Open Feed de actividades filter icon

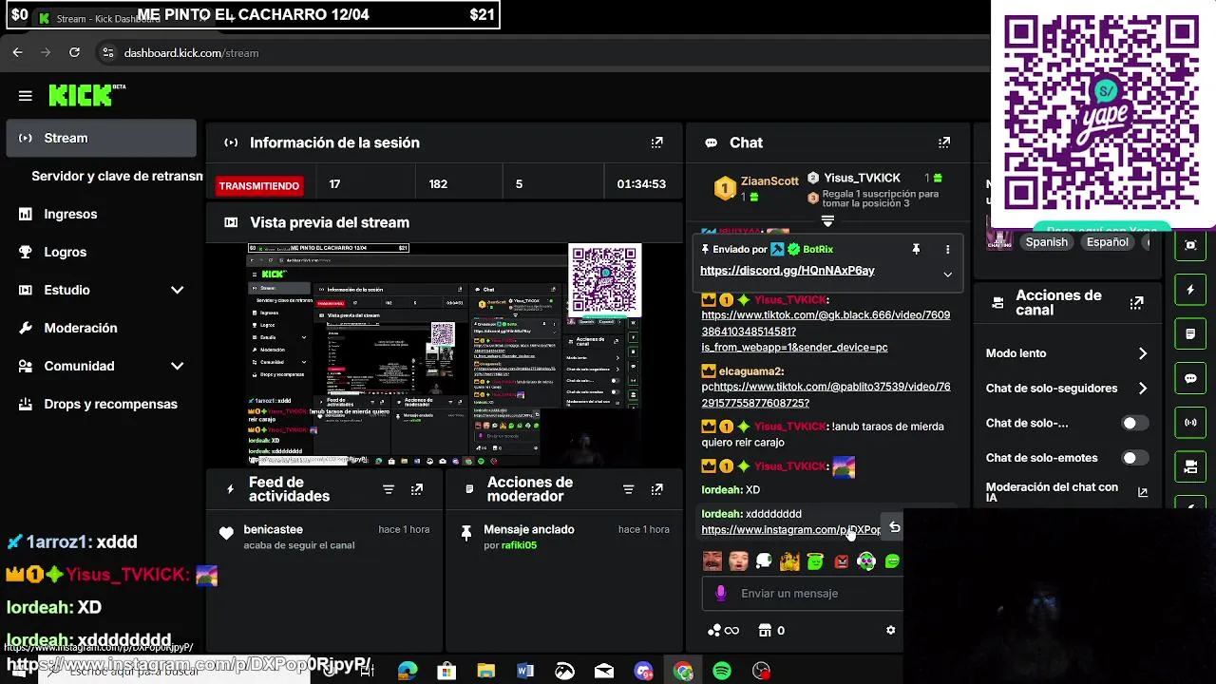click(x=388, y=489)
